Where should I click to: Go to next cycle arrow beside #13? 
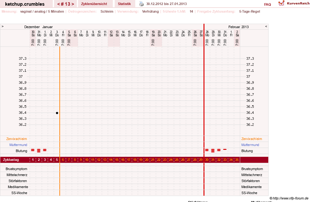(73, 4)
